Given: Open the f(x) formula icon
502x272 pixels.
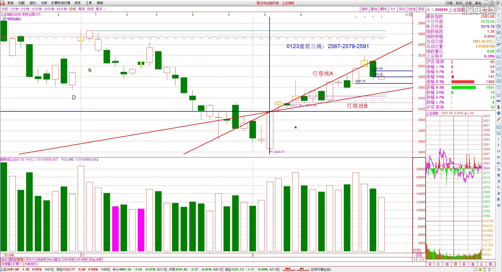Looking at the screenshot, I should coord(499,81).
